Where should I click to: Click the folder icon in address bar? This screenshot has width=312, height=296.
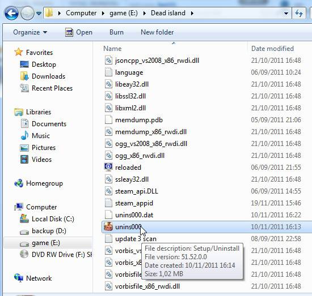click(49, 13)
